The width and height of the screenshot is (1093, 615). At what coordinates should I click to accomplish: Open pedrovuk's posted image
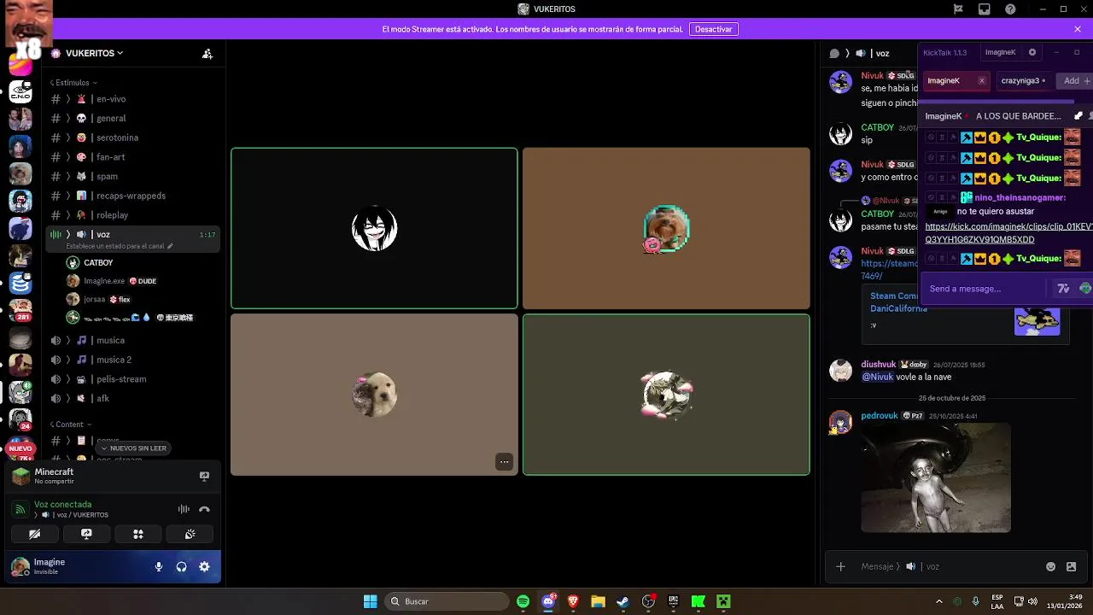point(936,477)
